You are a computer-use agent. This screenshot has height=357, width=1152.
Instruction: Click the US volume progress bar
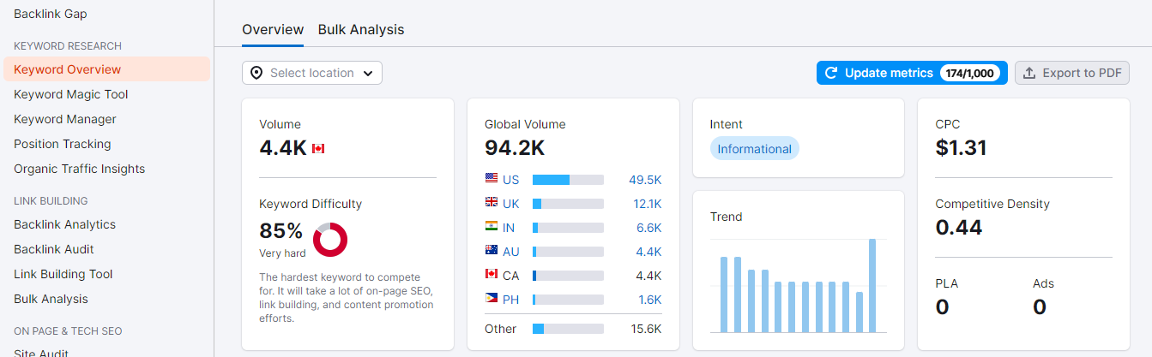coord(568,180)
